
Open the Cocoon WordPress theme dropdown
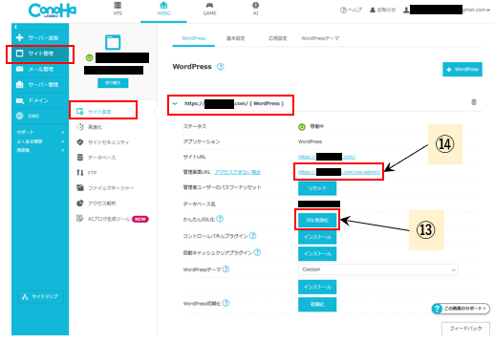coord(378,269)
